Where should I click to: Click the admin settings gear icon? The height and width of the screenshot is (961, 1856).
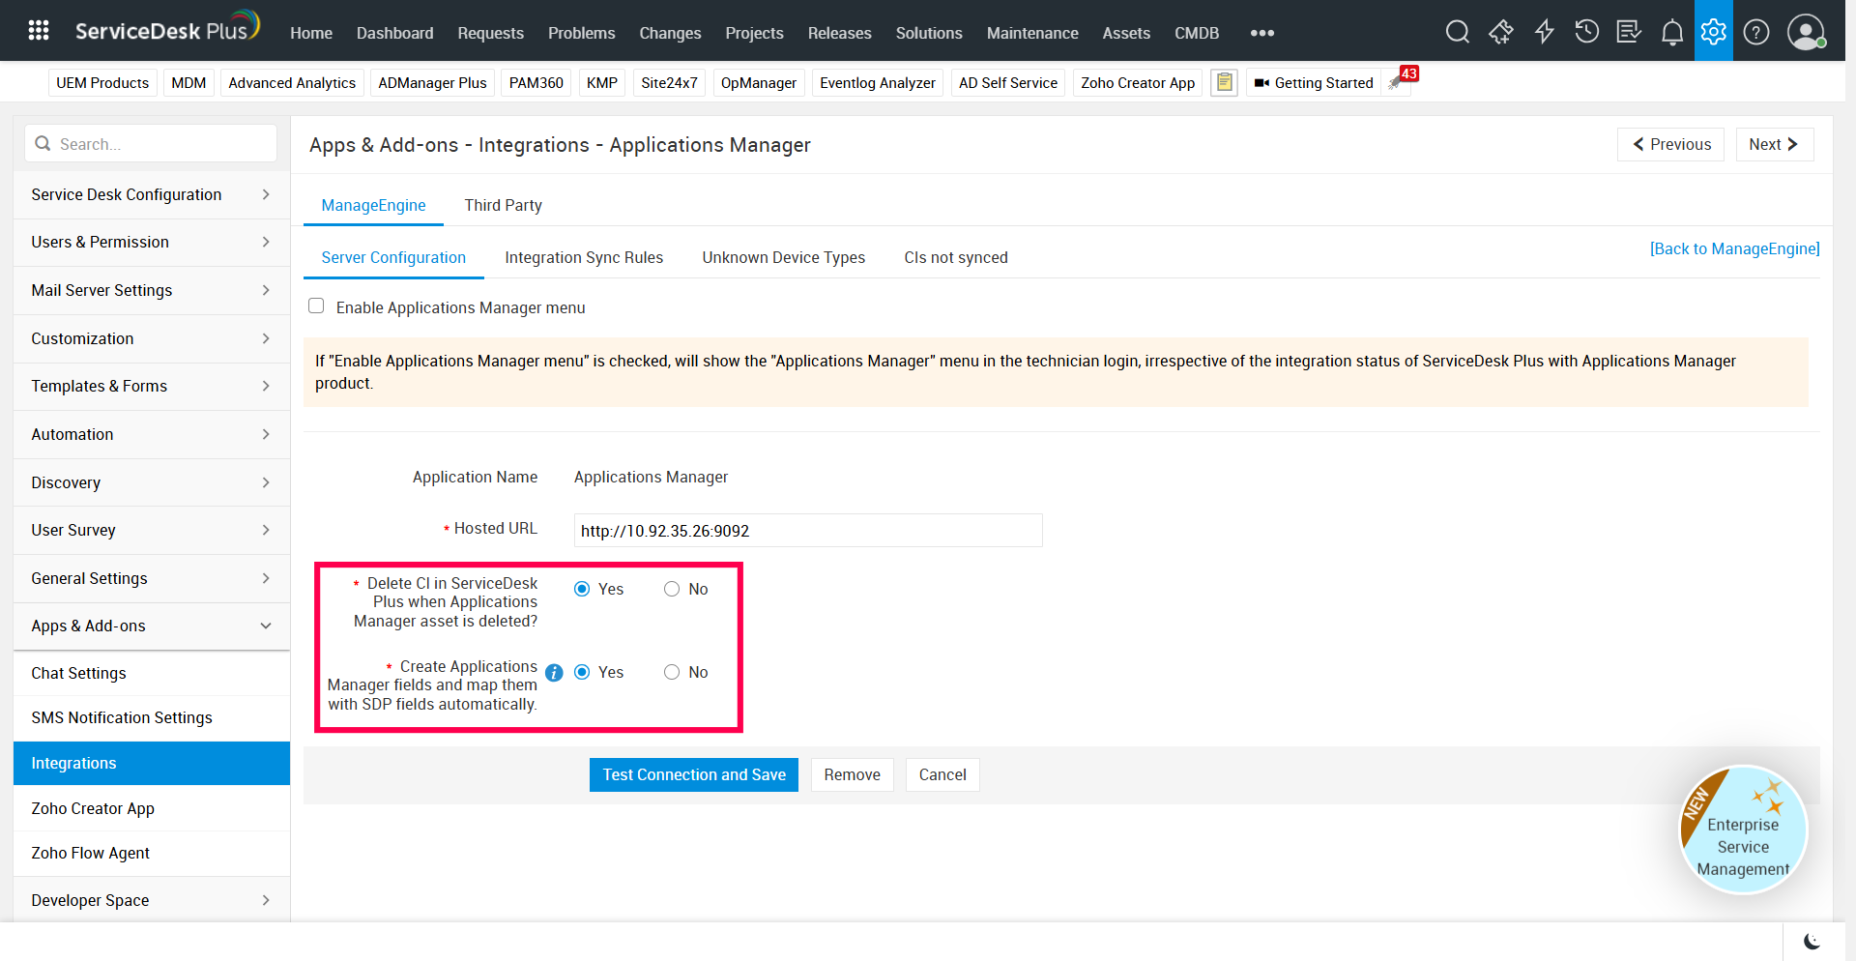(x=1714, y=31)
